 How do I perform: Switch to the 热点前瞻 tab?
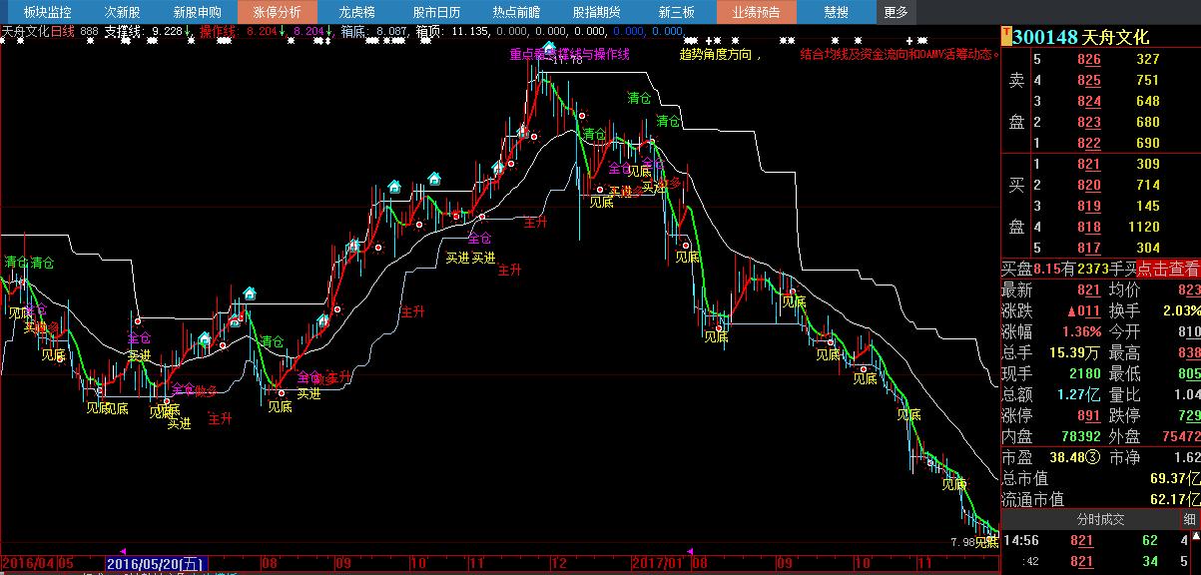coord(516,12)
